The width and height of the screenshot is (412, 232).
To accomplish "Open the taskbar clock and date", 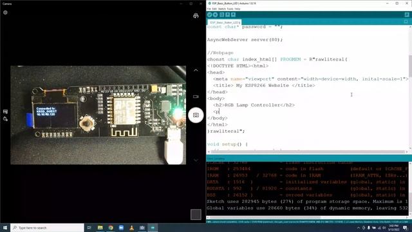I will point(393,227).
